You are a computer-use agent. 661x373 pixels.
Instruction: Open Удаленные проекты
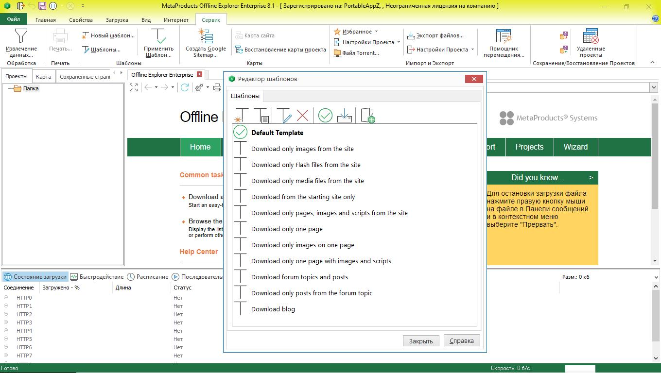tap(591, 43)
